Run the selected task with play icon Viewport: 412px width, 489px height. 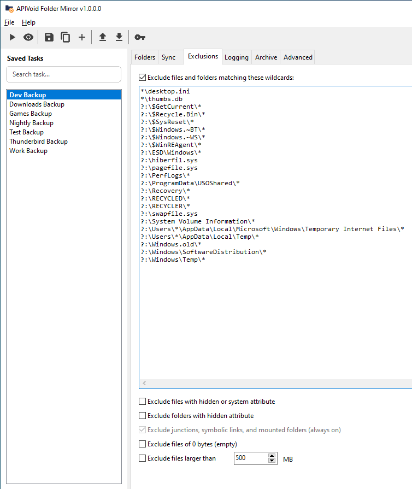pos(12,37)
